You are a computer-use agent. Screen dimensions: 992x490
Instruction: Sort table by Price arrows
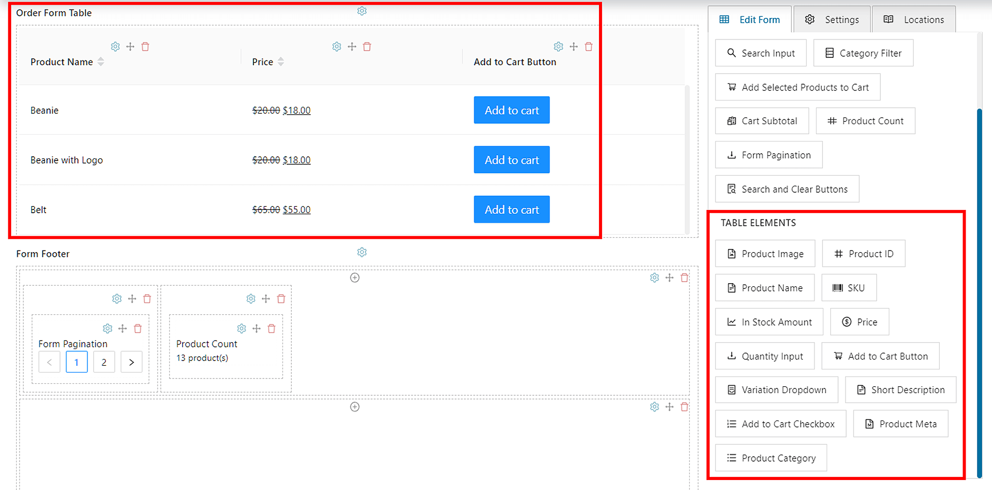coord(281,62)
